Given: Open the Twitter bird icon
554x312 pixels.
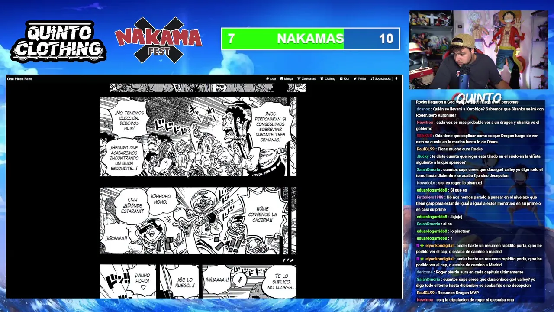Looking at the screenshot, I should (355, 79).
